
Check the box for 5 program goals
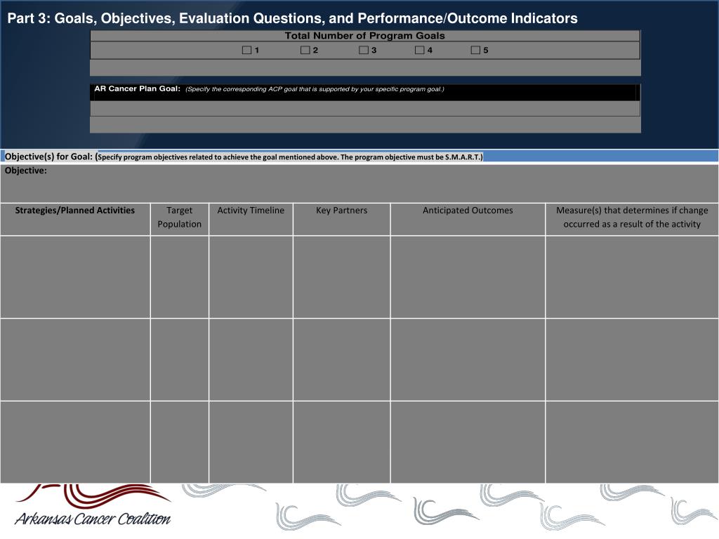click(475, 50)
